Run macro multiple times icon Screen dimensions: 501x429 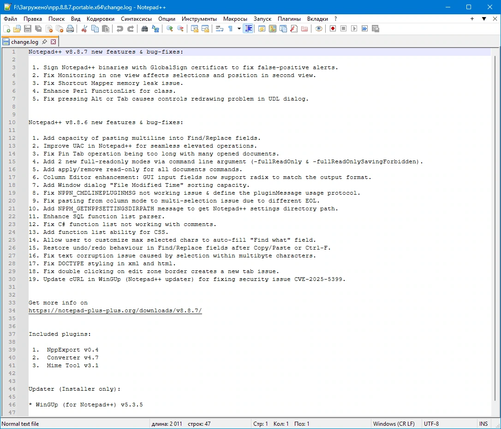pos(364,29)
